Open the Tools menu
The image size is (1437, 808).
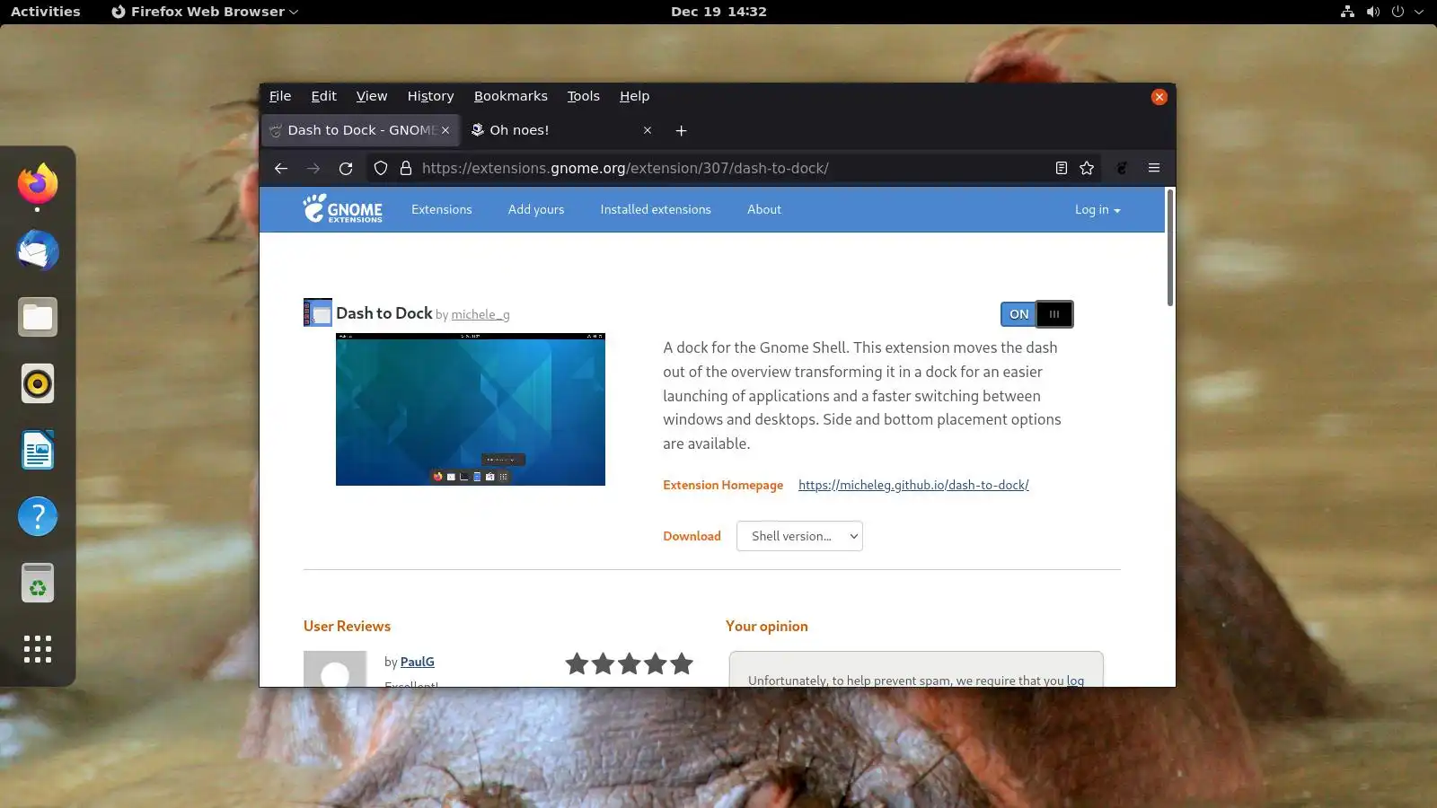tap(584, 96)
